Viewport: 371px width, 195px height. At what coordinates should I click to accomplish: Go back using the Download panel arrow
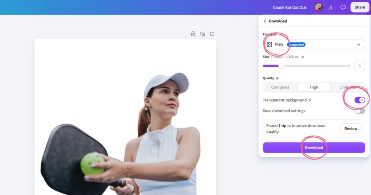point(265,21)
